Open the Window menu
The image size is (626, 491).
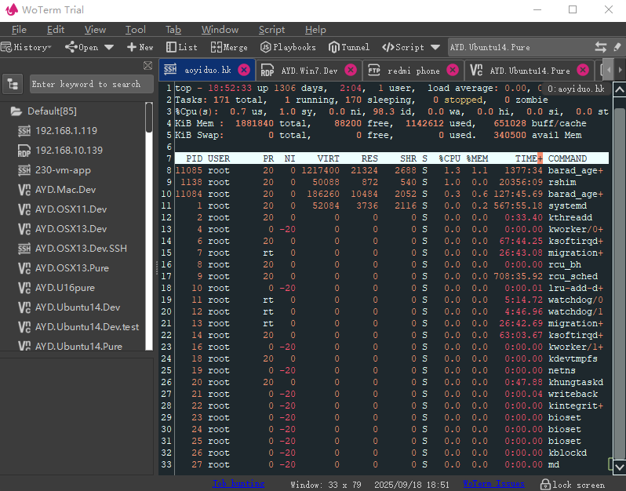220,30
